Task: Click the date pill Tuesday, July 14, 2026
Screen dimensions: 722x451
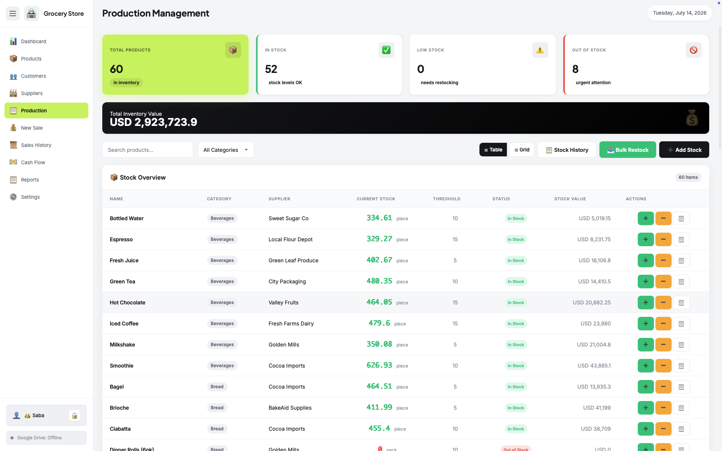Action: pos(680,13)
